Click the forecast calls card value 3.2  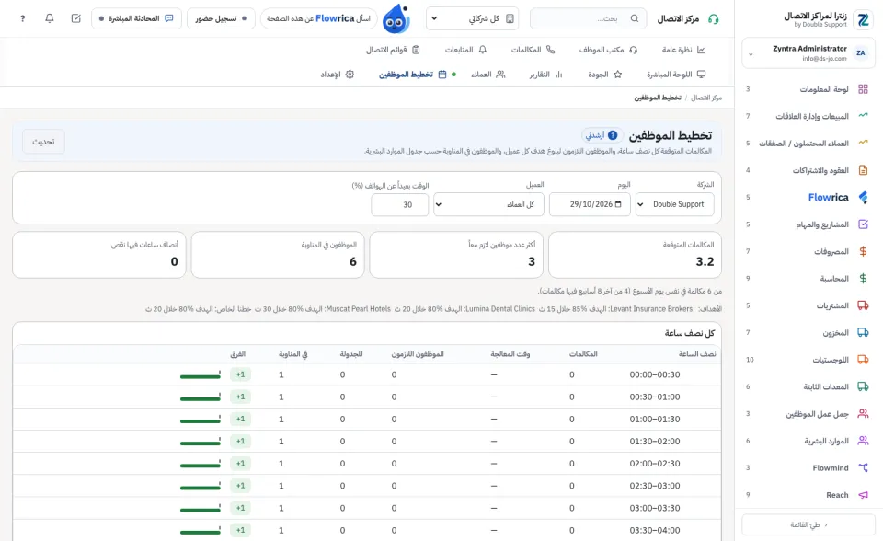click(705, 261)
